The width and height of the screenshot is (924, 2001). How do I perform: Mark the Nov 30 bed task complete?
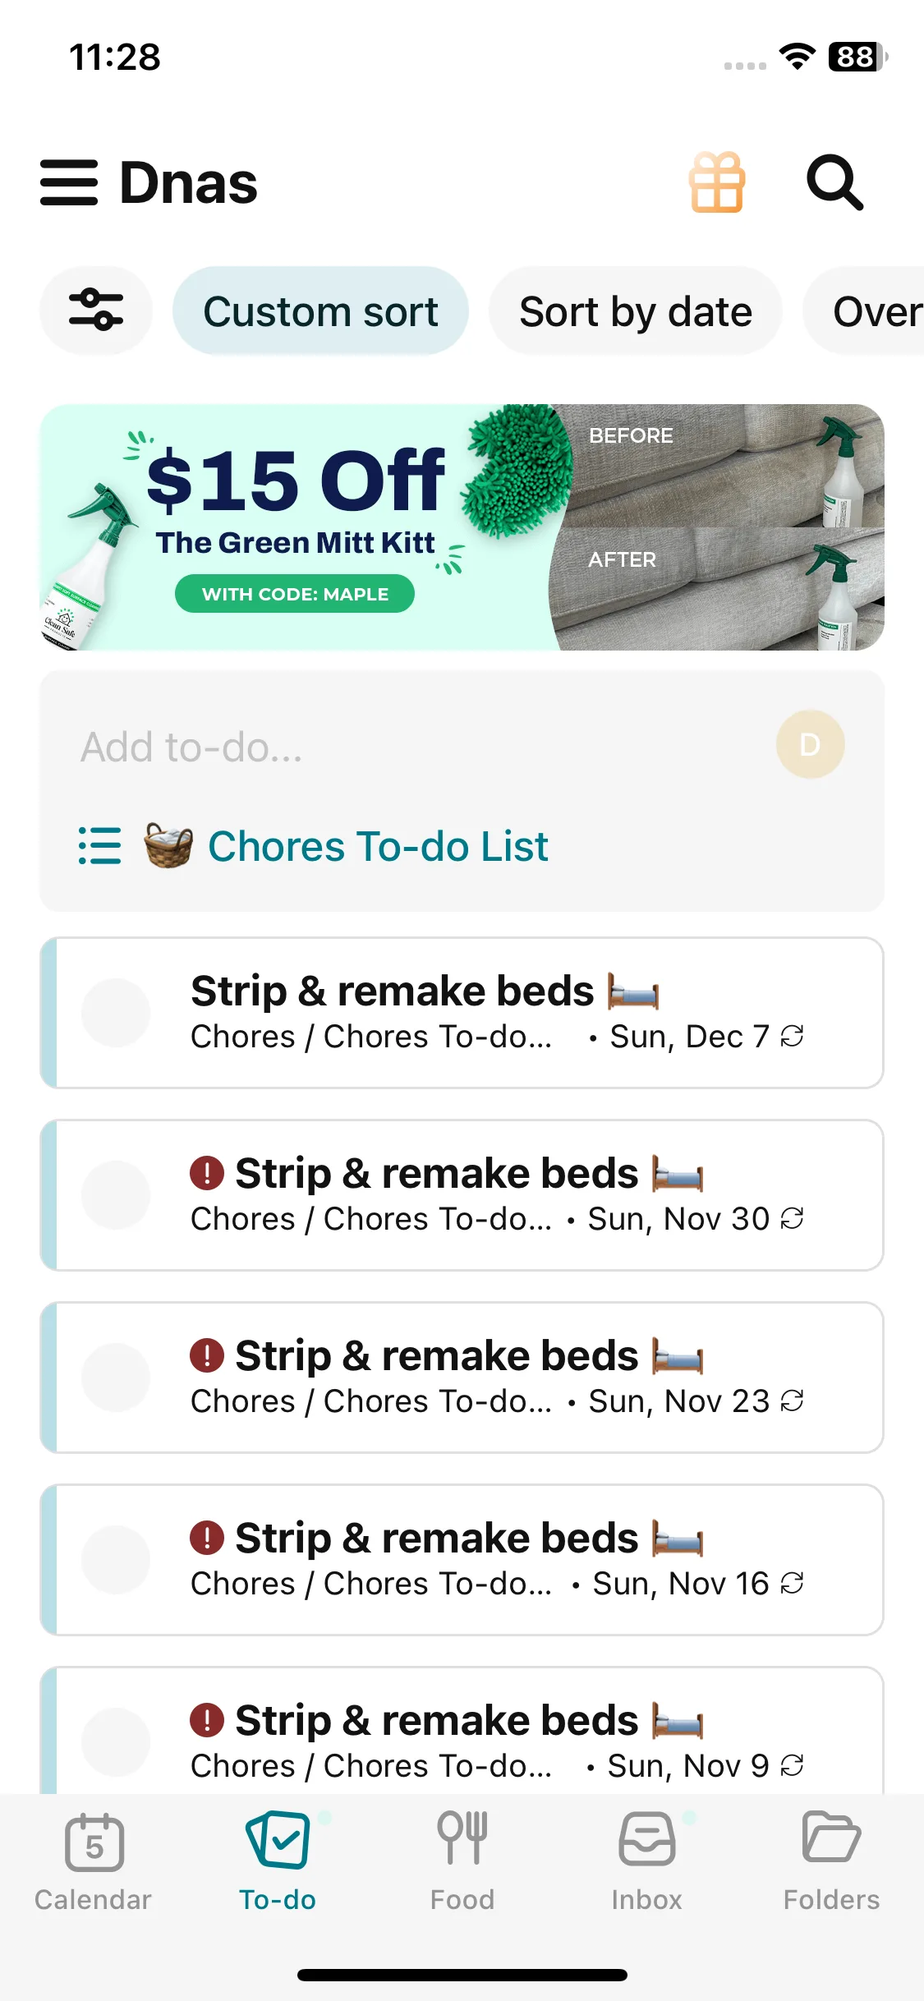(x=116, y=1195)
